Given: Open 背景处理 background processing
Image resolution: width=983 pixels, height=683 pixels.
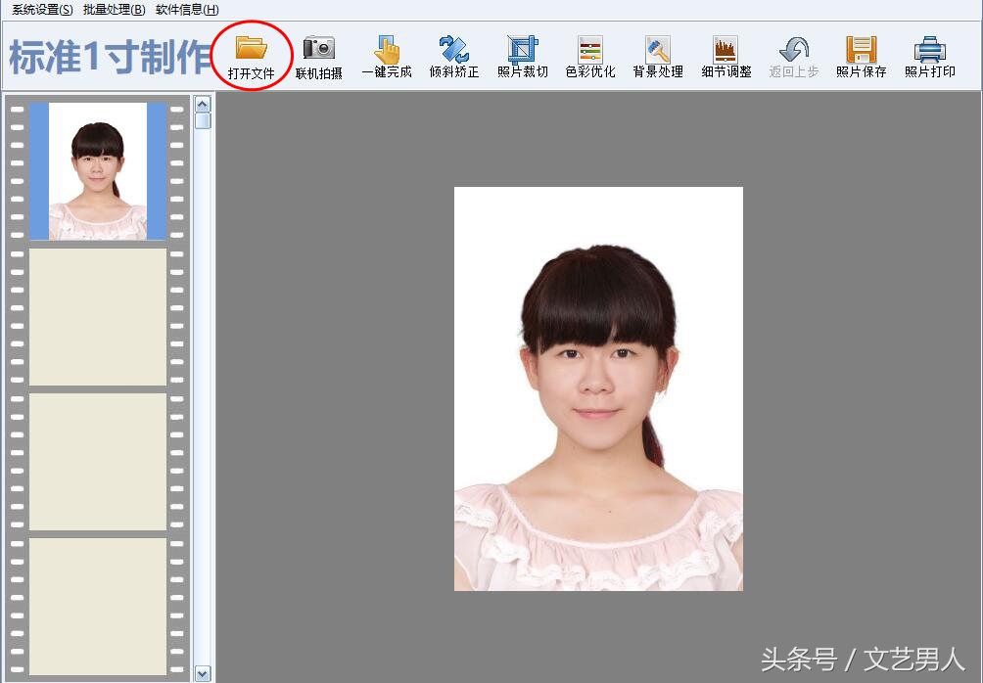Looking at the screenshot, I should click(x=658, y=57).
